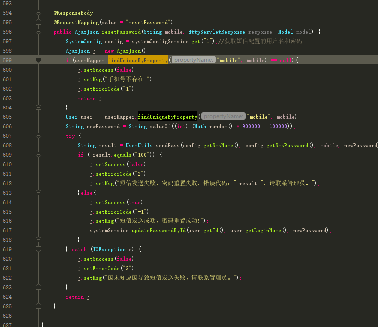Screen dimensions: 378x327
Task: Click equals("100") on line 609
Action: [x=134, y=155]
